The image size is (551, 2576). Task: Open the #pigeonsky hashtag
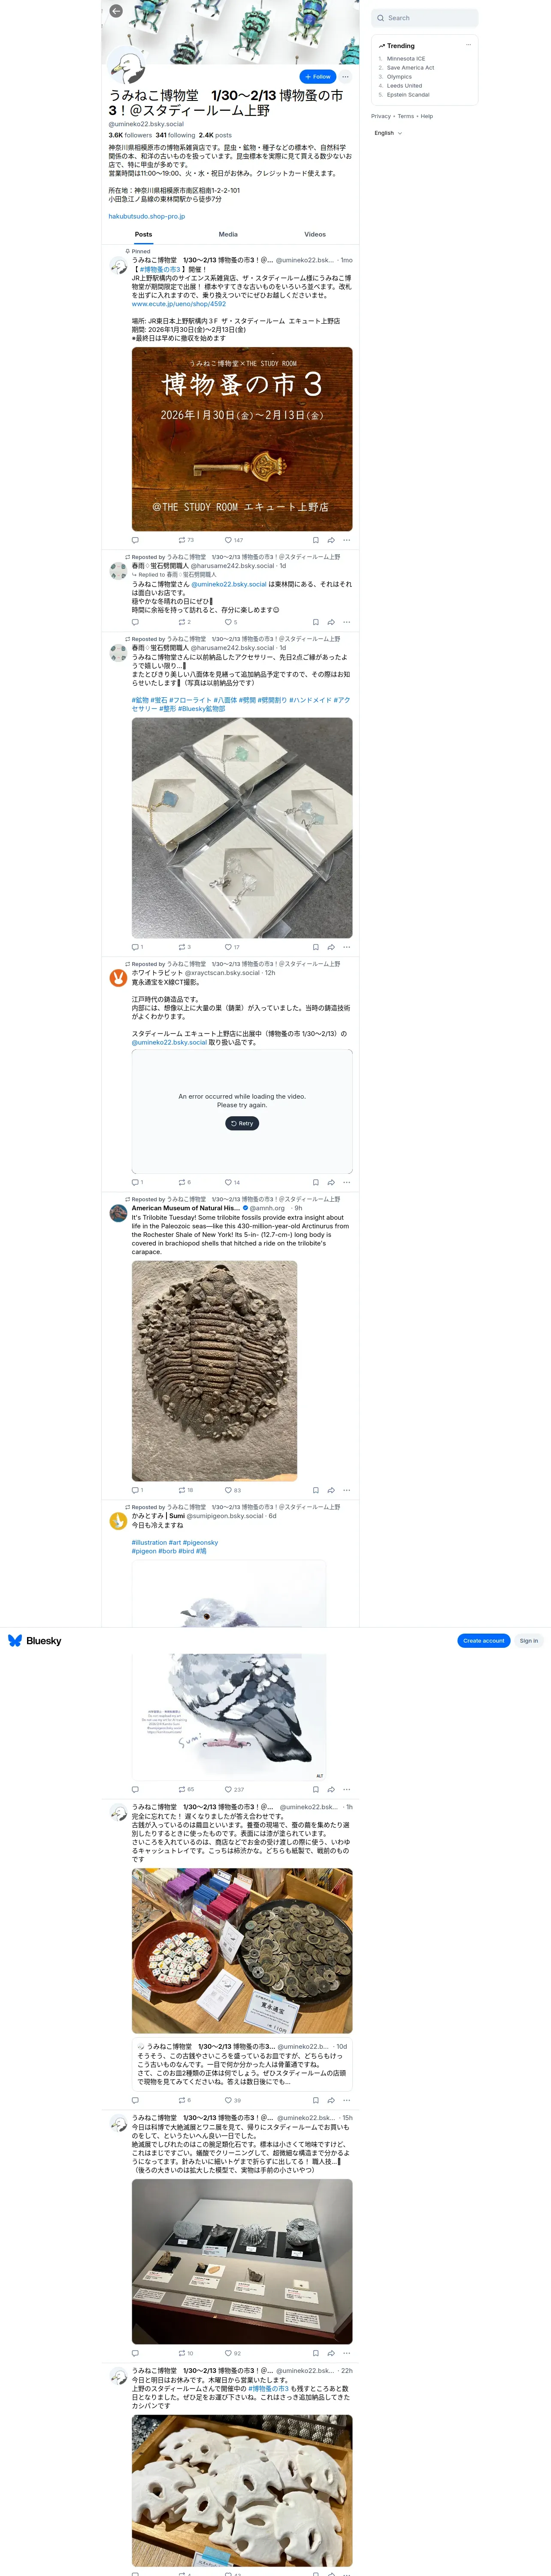coord(200,1542)
